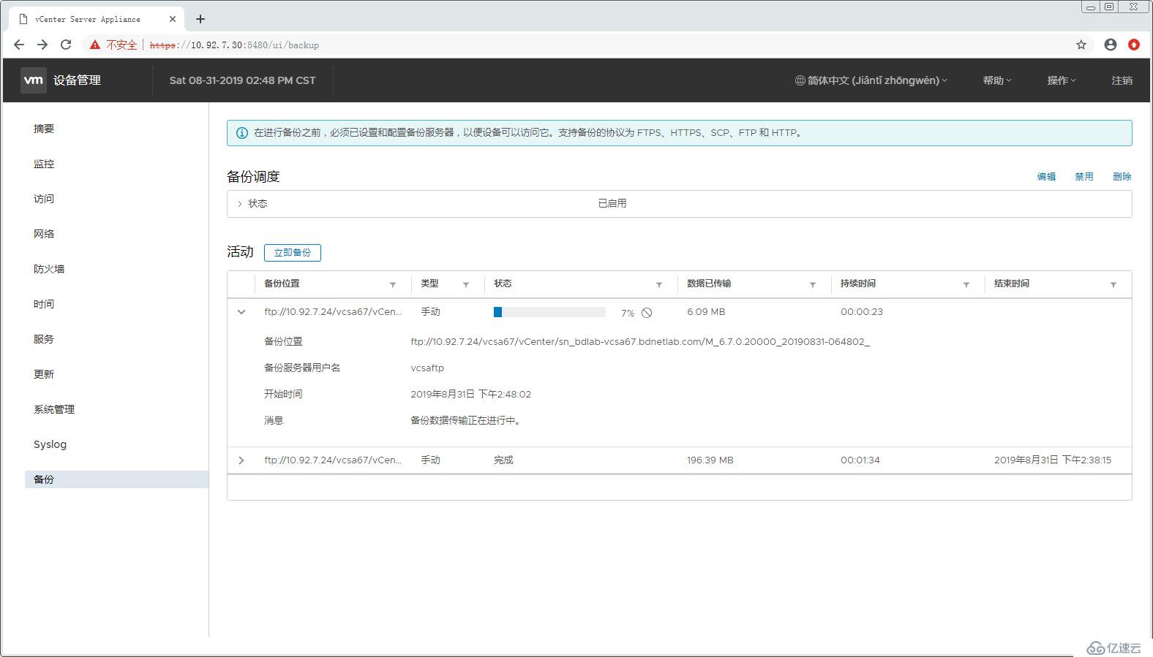
Task: Open 系统管理 in the sidebar
Action: 54,409
